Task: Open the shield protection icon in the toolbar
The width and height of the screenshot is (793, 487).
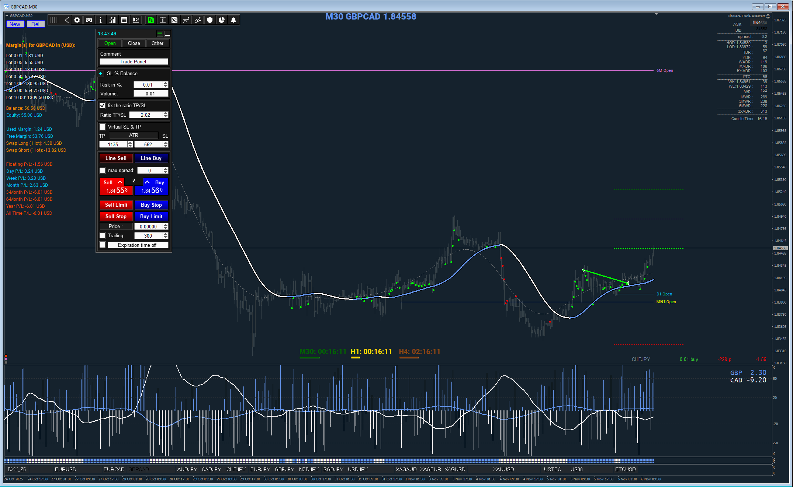Action: point(210,20)
